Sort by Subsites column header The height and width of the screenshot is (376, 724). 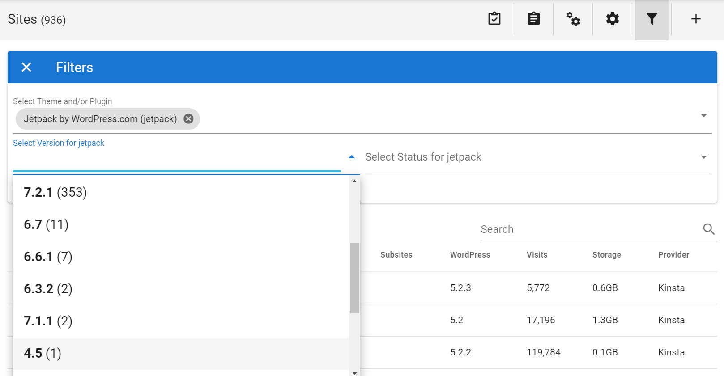pyautogui.click(x=396, y=255)
